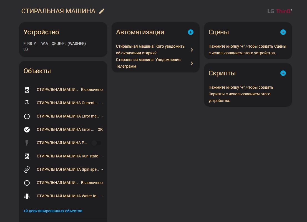Click the Spin speed 3D rotation icon
This screenshot has width=307, height=222.
coord(27,170)
